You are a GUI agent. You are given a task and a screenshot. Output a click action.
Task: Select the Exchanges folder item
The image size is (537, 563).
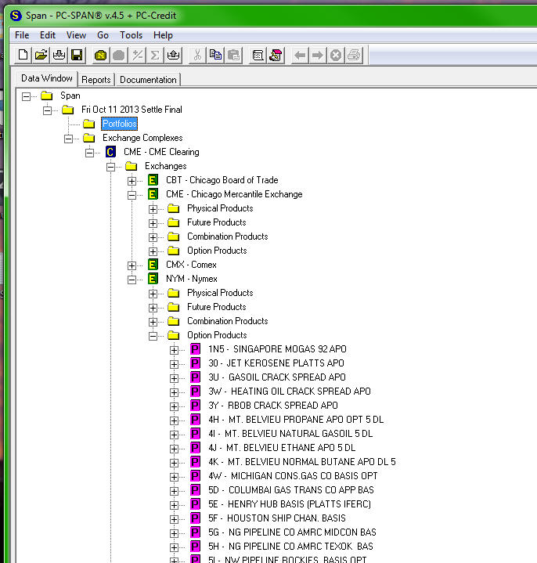165,166
